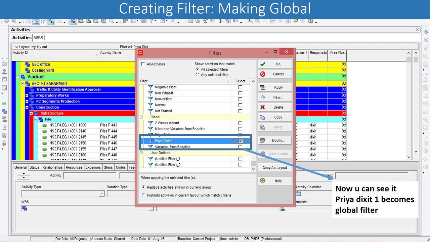Check 2 Weeks Ahead filter checkbox
The height and width of the screenshot is (242, 430).
(x=240, y=123)
